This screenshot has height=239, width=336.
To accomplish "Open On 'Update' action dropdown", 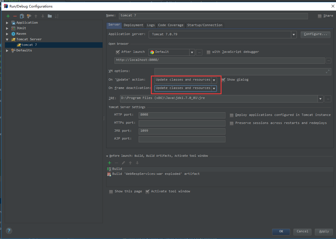I will 214,80.
